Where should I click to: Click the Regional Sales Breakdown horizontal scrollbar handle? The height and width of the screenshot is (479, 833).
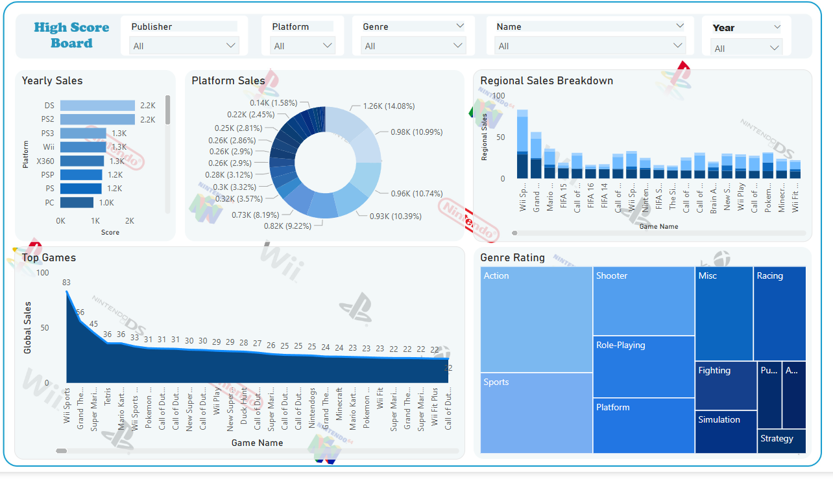click(514, 233)
